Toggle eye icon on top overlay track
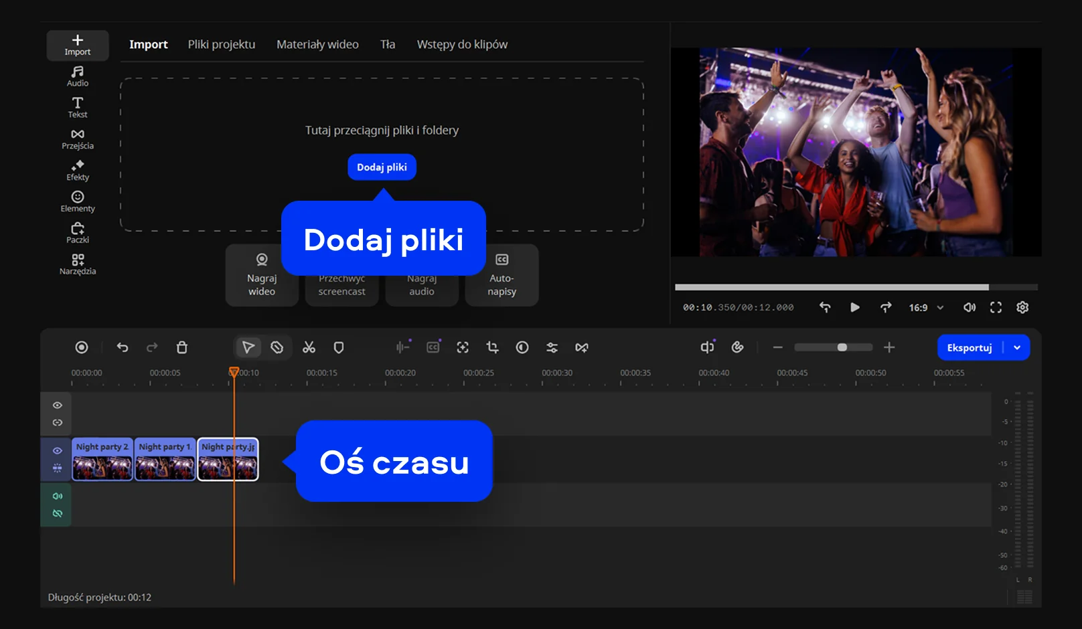 point(58,405)
